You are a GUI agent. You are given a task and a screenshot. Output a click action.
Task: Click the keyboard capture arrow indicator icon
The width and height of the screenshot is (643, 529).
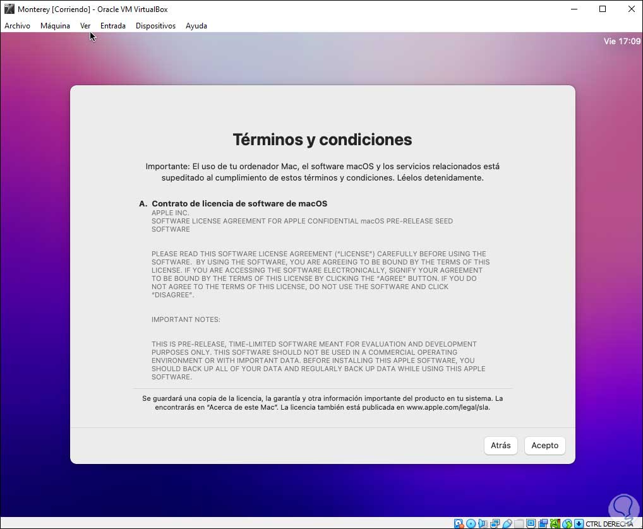pos(579,523)
